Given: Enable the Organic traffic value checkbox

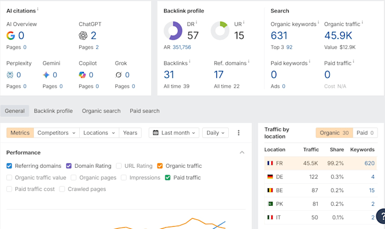Looking at the screenshot, I should click(x=9, y=177).
